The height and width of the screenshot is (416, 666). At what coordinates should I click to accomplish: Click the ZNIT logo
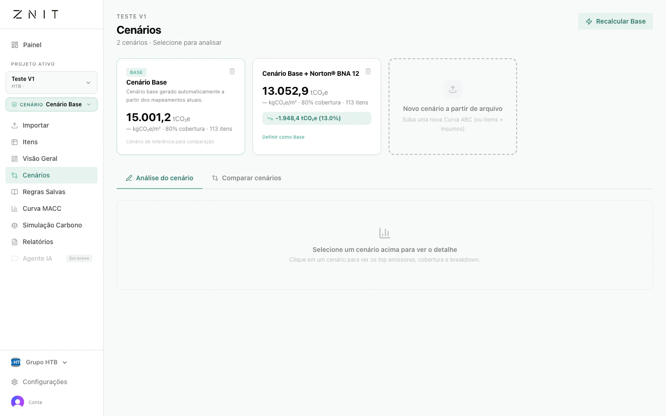[x=36, y=14]
